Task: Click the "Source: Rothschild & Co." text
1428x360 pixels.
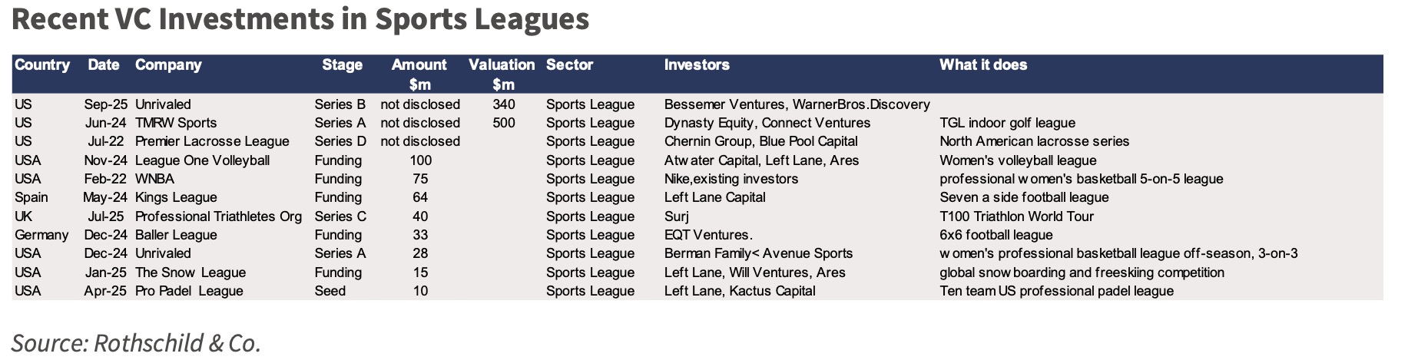Action: tap(137, 342)
